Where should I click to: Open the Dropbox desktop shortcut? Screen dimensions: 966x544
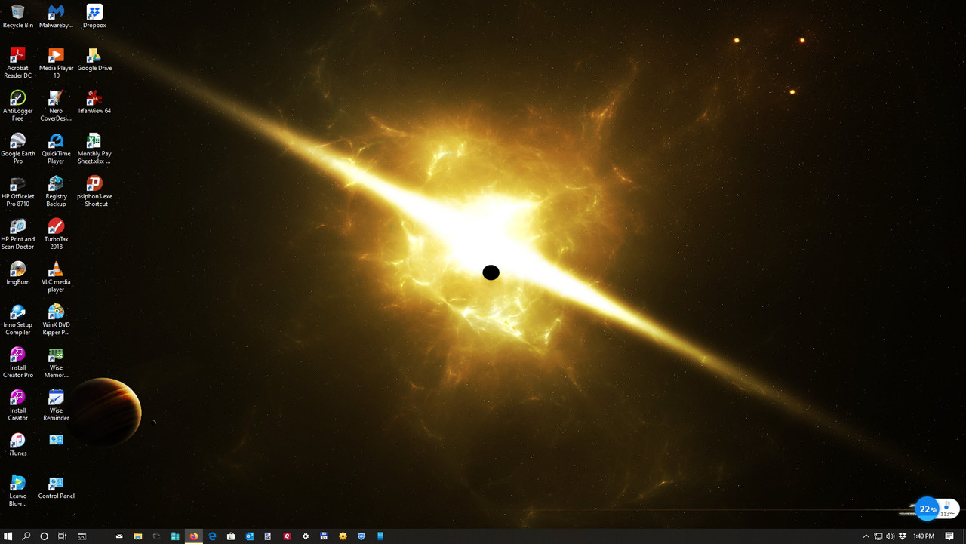point(94,16)
